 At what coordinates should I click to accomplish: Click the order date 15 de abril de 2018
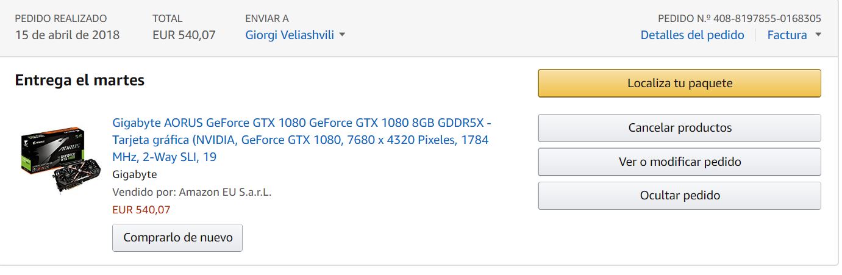pos(67,35)
